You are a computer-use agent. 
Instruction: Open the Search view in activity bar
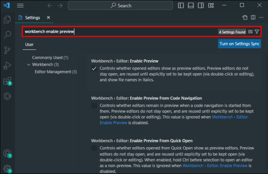[7, 35]
